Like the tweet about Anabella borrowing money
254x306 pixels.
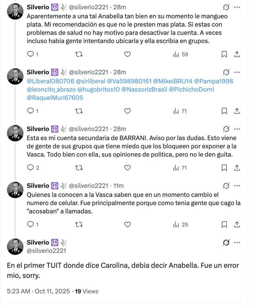(x=128, y=54)
